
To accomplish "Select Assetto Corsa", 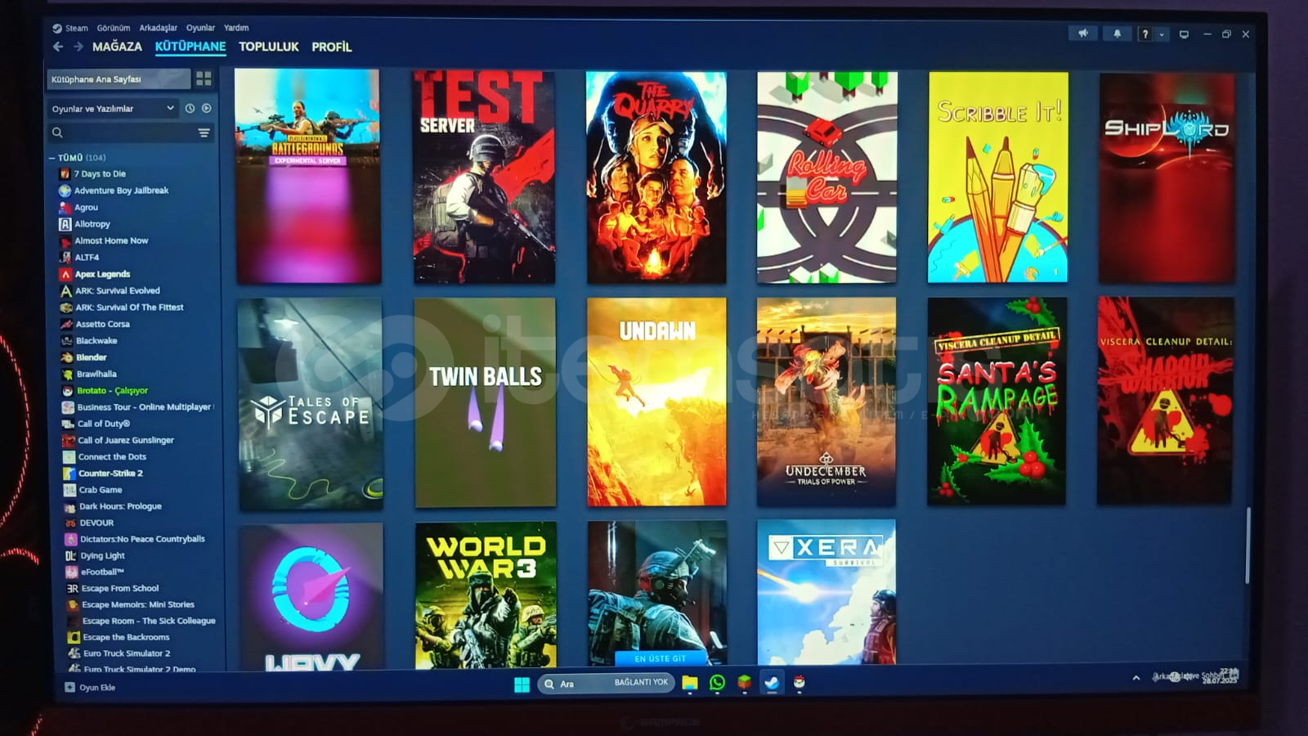I will 102,324.
